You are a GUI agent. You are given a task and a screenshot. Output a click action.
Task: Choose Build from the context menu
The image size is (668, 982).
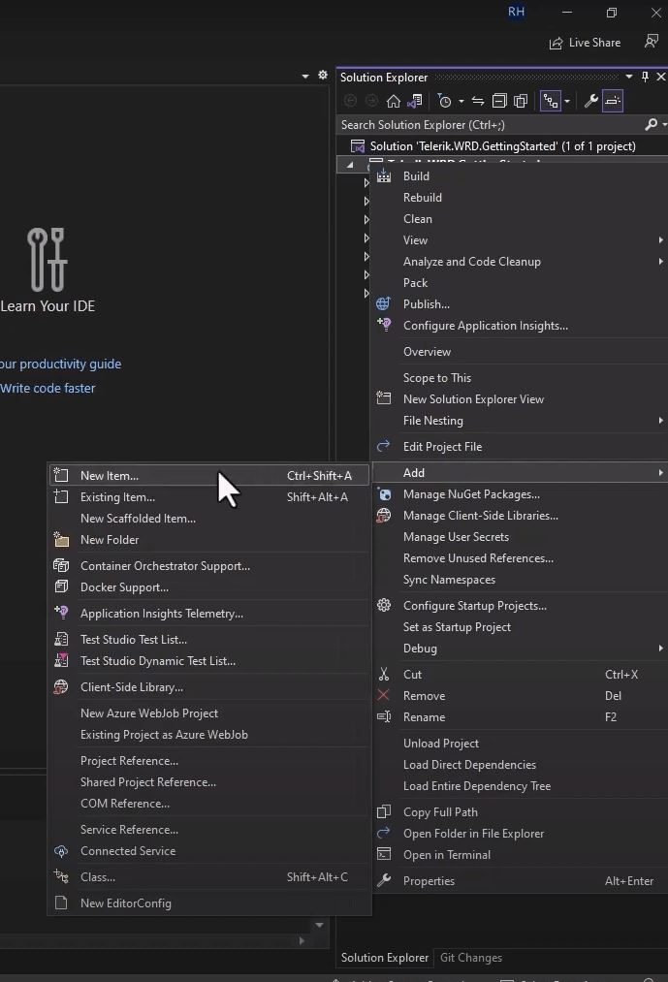pyautogui.click(x=520, y=176)
